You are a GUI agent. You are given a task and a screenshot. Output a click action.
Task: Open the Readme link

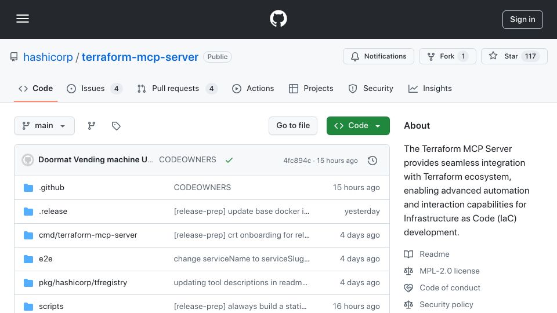click(435, 254)
